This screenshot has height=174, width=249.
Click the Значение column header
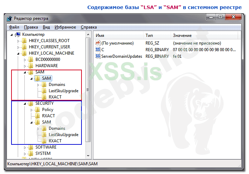click(x=204, y=35)
